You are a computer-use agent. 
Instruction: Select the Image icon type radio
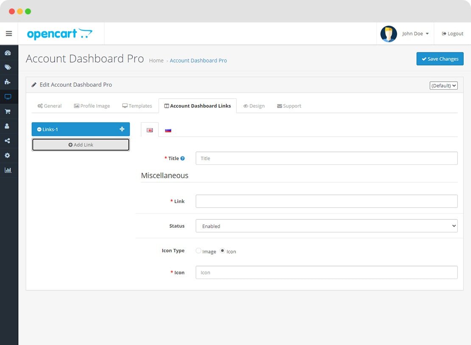(x=198, y=251)
